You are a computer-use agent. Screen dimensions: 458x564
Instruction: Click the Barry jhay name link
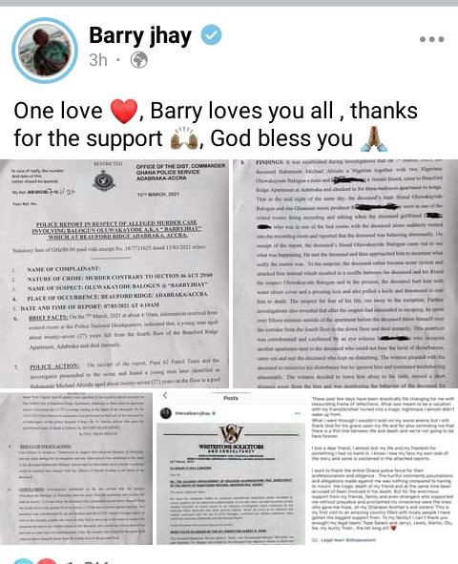(x=140, y=35)
